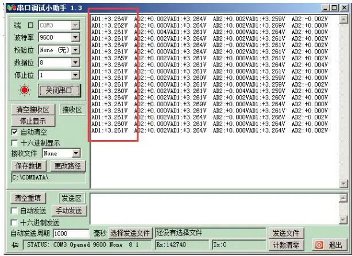Open the 接收文件 None dropdown
This screenshot has width=352, height=256.
(76, 153)
